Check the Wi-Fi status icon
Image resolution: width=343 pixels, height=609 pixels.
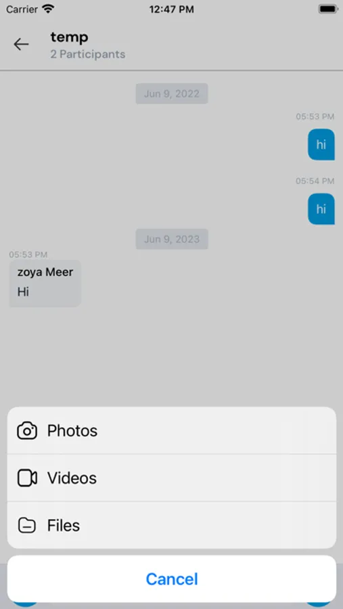(49, 9)
